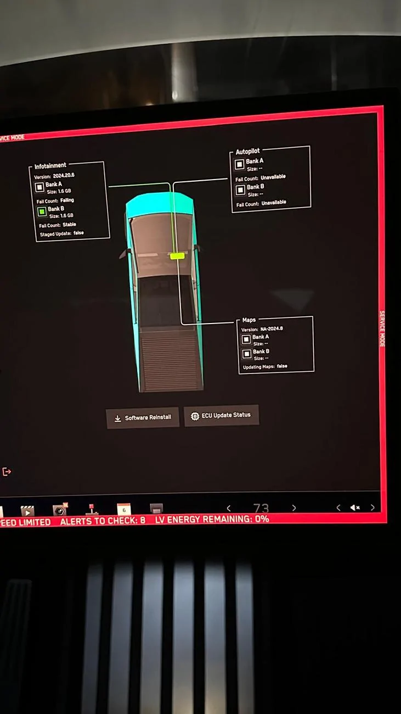Viewport: 401px width, 714px height.
Task: Click the Software Reinstall button
Action: [143, 418]
